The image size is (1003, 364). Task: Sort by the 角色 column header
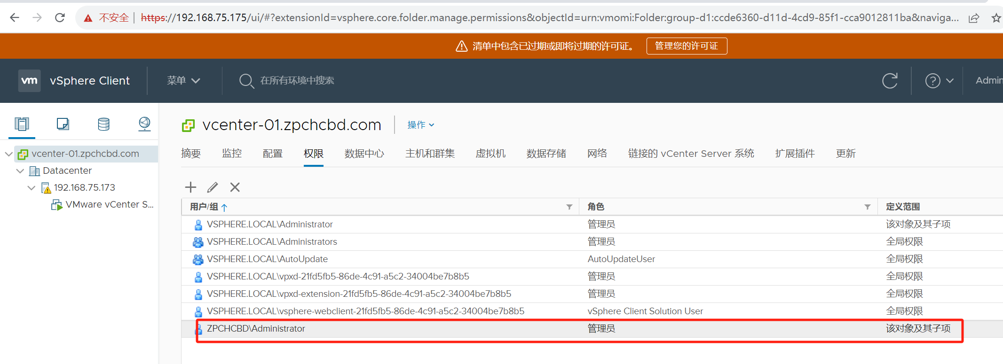[596, 207]
